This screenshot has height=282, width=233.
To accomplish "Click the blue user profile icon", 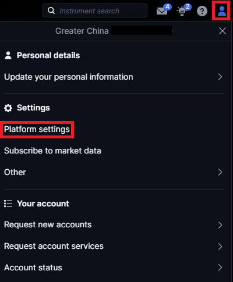I will 222,11.
